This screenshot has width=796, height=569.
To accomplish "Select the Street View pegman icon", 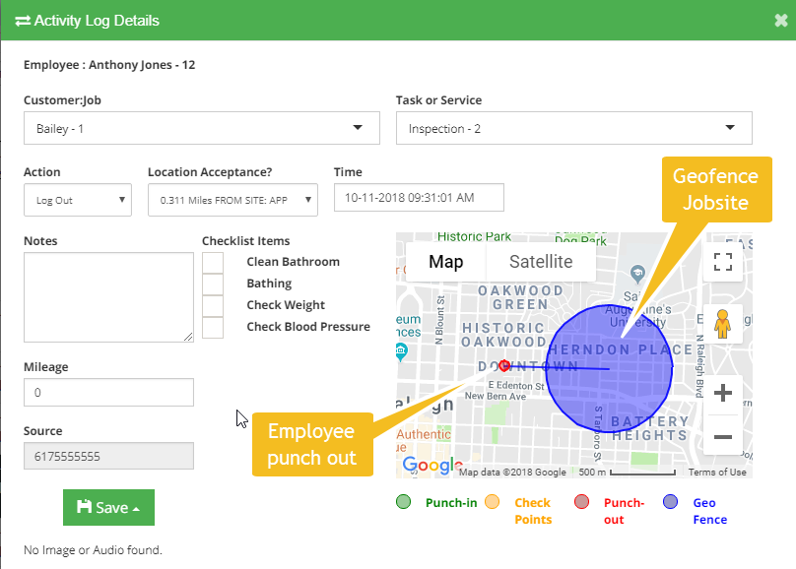I will click(x=722, y=324).
